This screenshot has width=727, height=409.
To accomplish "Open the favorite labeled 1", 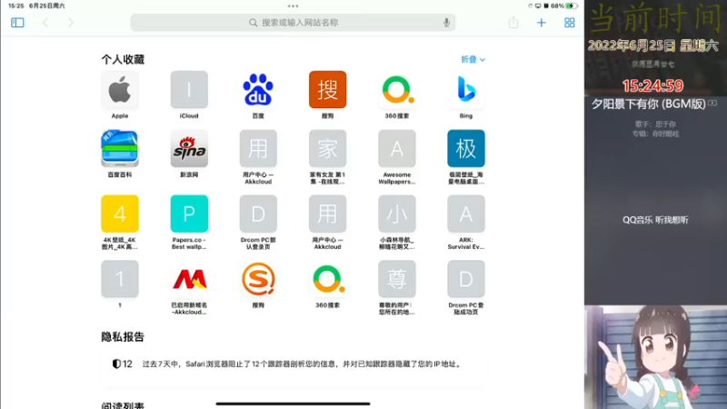I will tap(120, 284).
